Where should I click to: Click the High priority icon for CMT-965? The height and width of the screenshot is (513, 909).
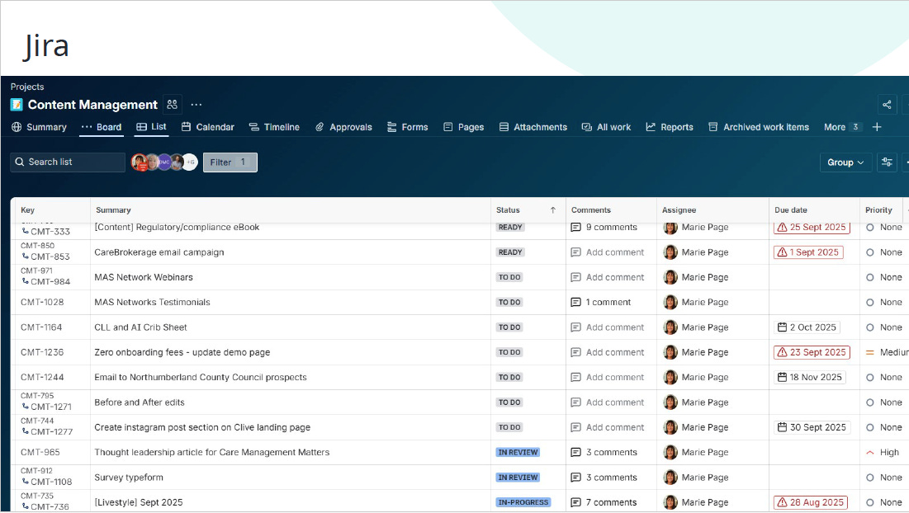click(x=869, y=453)
